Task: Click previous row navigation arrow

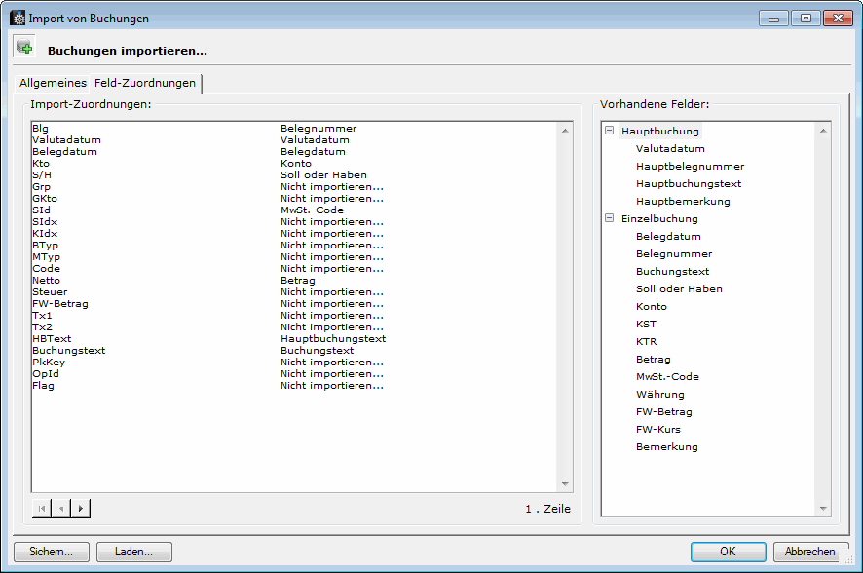Action: click(60, 508)
